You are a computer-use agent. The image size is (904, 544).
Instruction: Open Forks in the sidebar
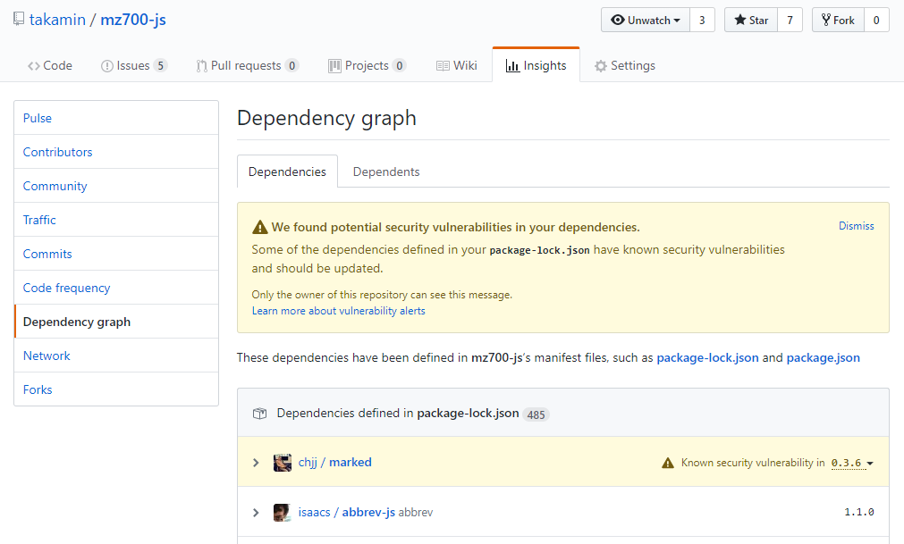[x=116, y=389]
